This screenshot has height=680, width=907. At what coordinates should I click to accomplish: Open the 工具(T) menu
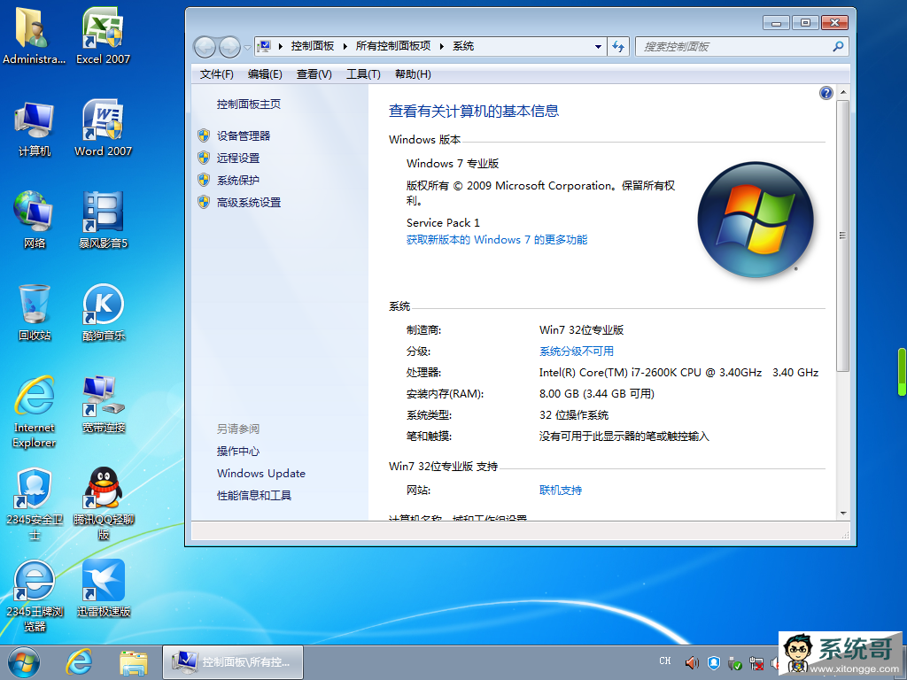(x=363, y=74)
